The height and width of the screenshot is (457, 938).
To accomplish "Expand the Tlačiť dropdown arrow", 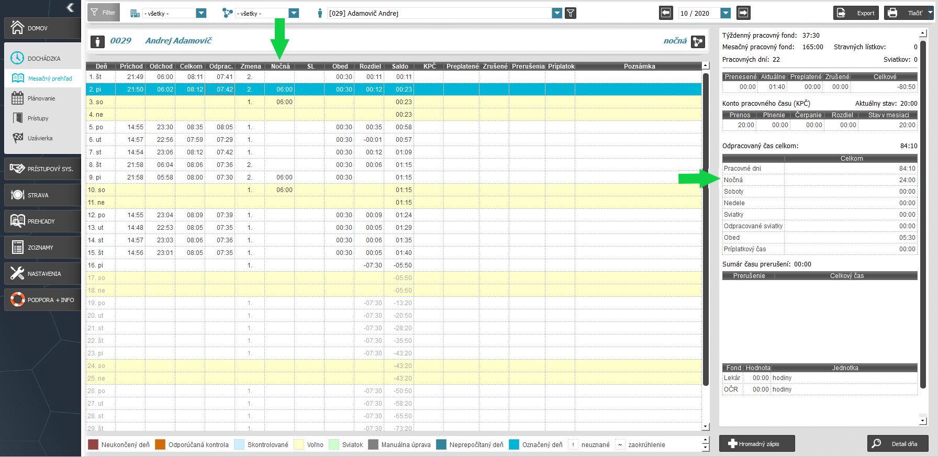I will click(x=930, y=13).
